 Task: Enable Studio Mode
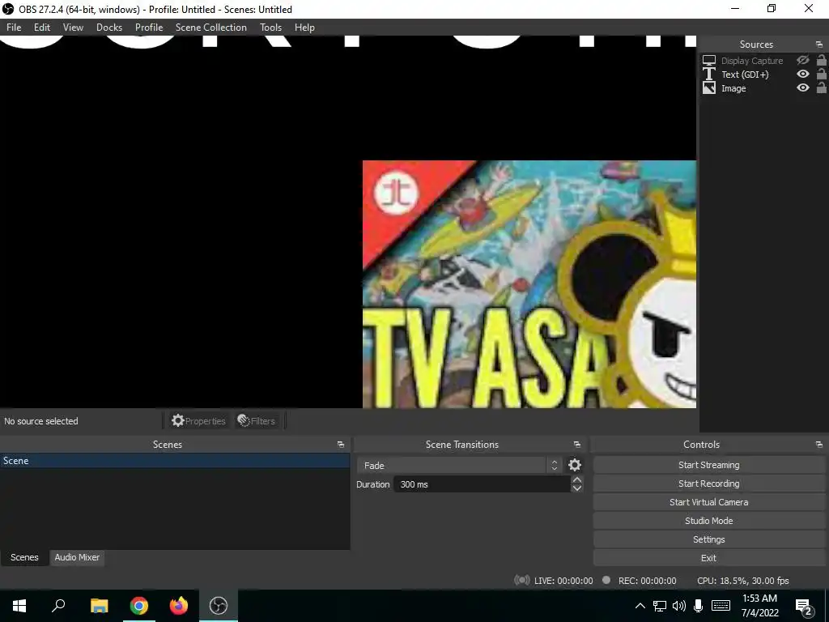click(x=708, y=521)
